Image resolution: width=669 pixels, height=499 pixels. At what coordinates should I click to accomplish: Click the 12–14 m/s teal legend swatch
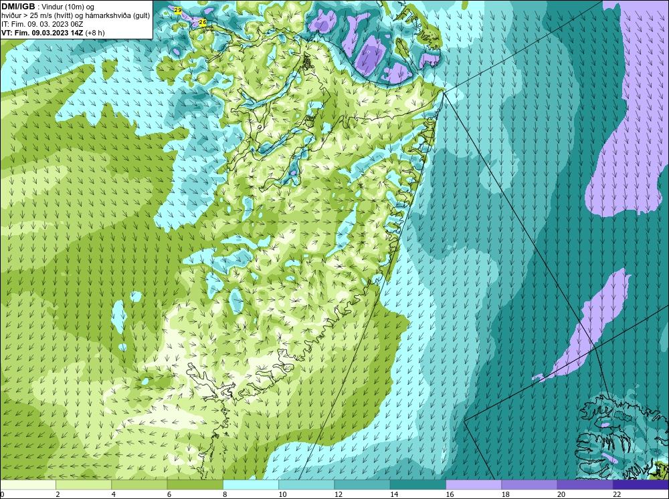(362, 485)
